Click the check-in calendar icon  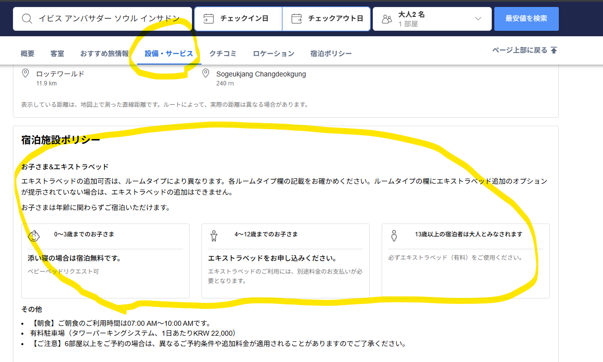click(x=209, y=19)
